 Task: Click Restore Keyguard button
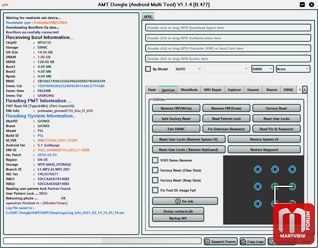264,149
